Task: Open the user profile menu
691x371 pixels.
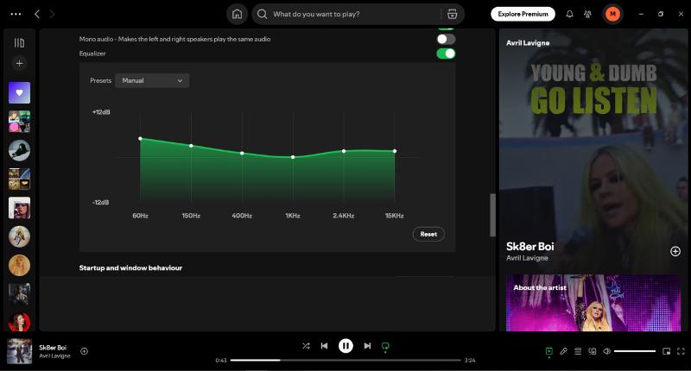Action: [x=612, y=14]
